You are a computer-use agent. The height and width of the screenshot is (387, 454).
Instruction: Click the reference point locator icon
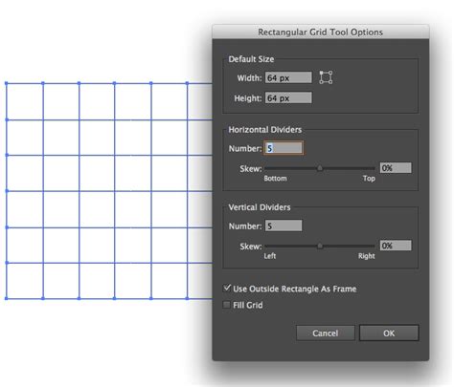click(x=326, y=77)
